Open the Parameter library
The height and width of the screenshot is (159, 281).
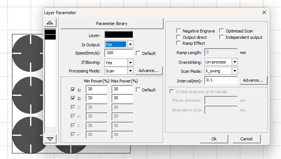click(x=112, y=24)
